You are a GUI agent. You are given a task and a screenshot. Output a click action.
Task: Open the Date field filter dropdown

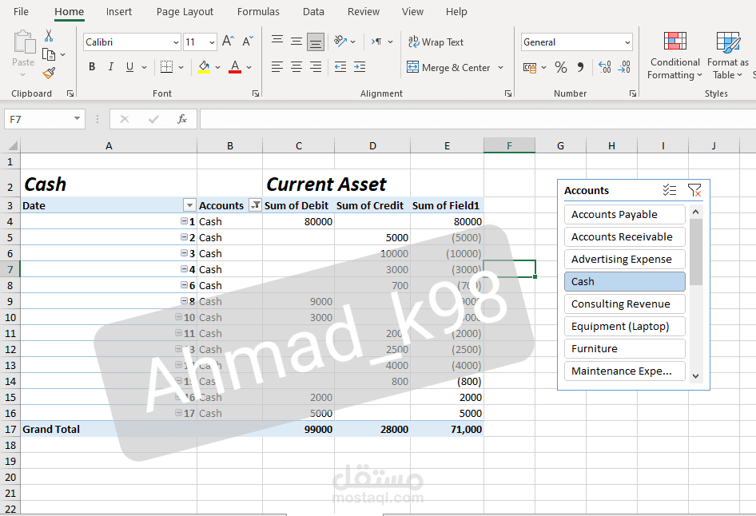[x=189, y=205]
